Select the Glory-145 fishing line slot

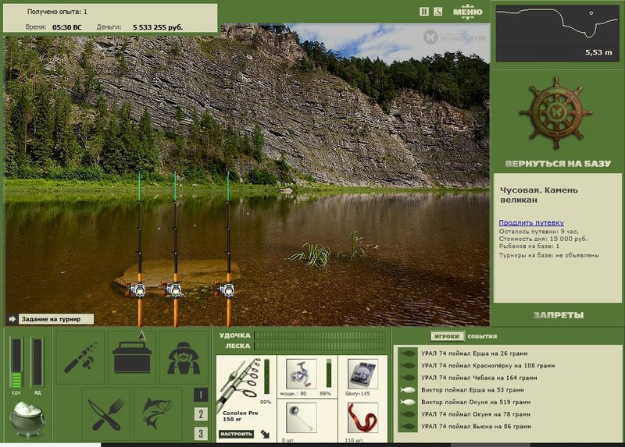pyautogui.click(x=362, y=374)
